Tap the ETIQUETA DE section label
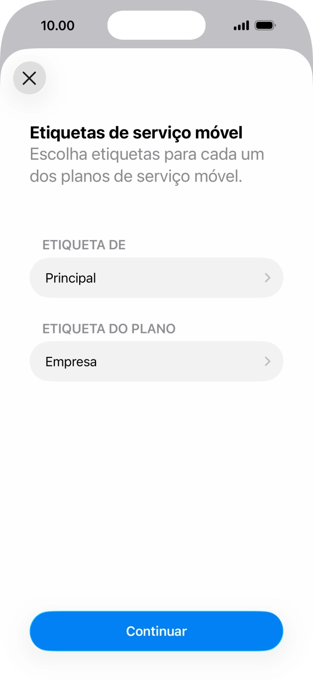The width and height of the screenshot is (313, 681). click(84, 245)
